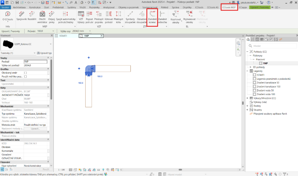Click the home icon in project browser

(x=248, y=39)
